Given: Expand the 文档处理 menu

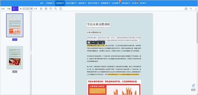Looking at the screenshot, I should pos(60,3).
